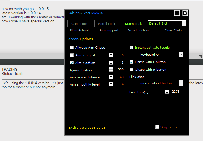Click the Main Activate label
The width and height of the screenshot is (203, 141).
(x=80, y=30)
